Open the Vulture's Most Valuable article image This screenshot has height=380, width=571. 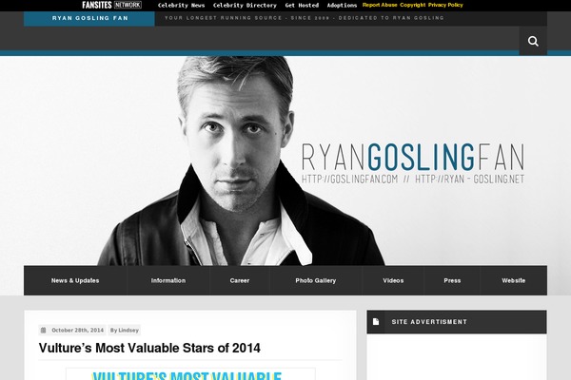pos(190,374)
